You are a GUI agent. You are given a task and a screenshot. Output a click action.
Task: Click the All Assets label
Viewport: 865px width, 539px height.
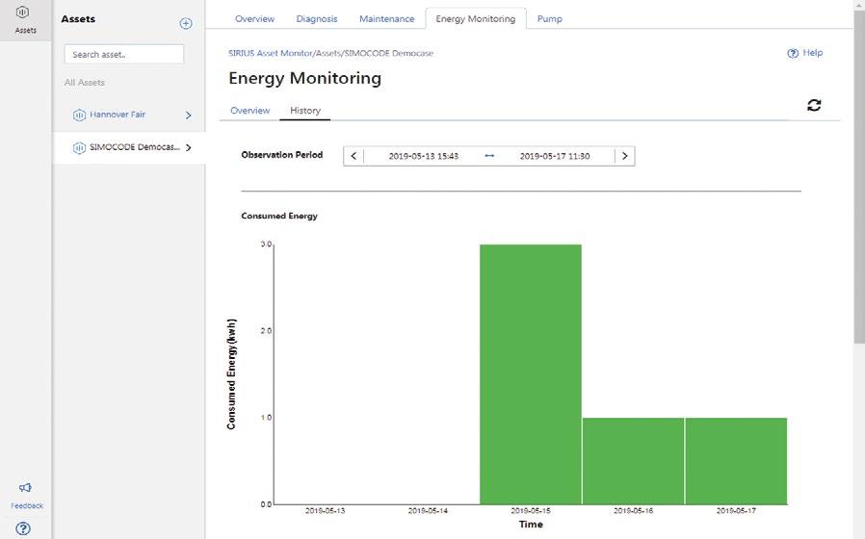[x=85, y=82]
